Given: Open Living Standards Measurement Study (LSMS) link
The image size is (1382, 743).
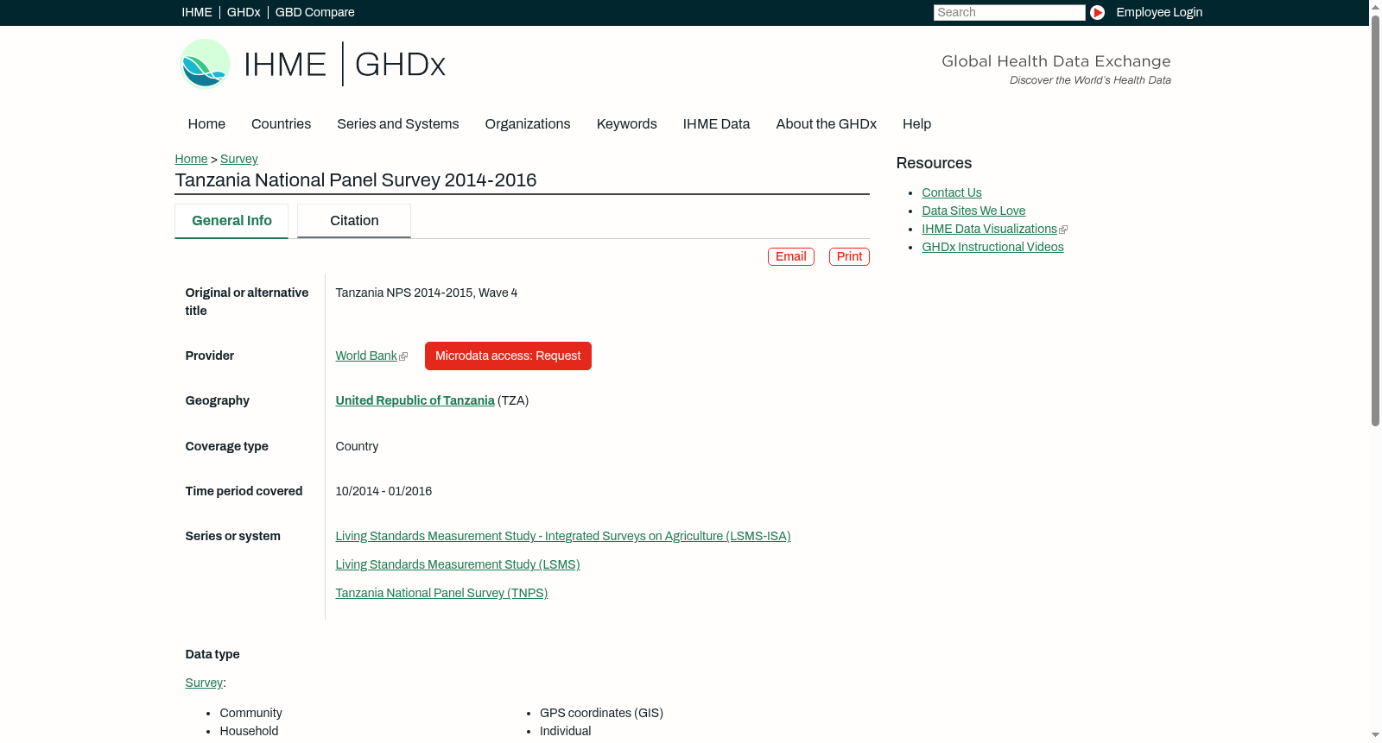Looking at the screenshot, I should (458, 564).
